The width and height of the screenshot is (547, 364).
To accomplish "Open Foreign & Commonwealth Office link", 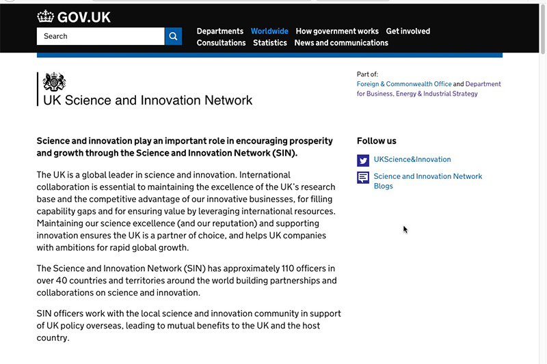I will click(x=404, y=84).
